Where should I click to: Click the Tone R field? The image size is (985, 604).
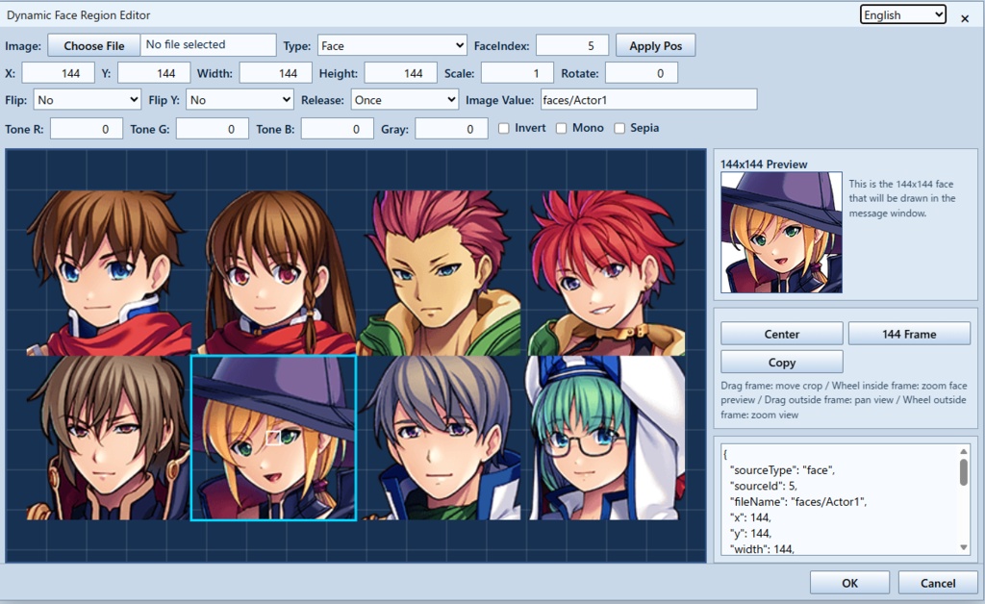pos(86,129)
